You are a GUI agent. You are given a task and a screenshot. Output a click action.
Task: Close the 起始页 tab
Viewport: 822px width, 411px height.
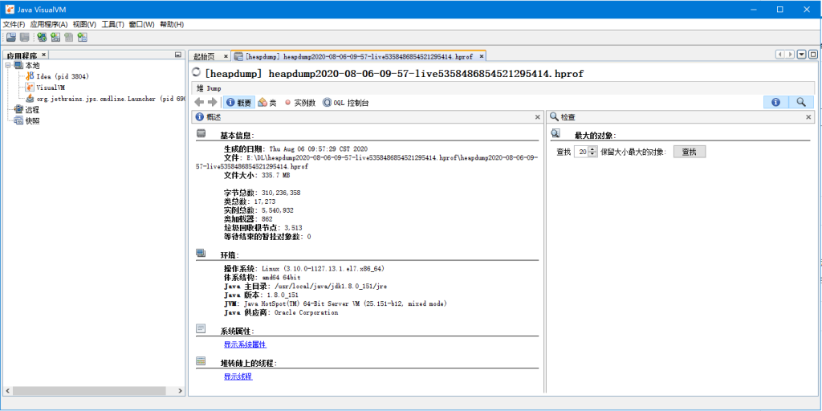226,56
